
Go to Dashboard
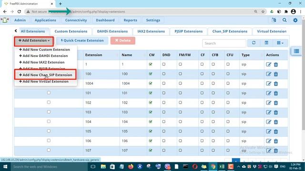click(105, 20)
